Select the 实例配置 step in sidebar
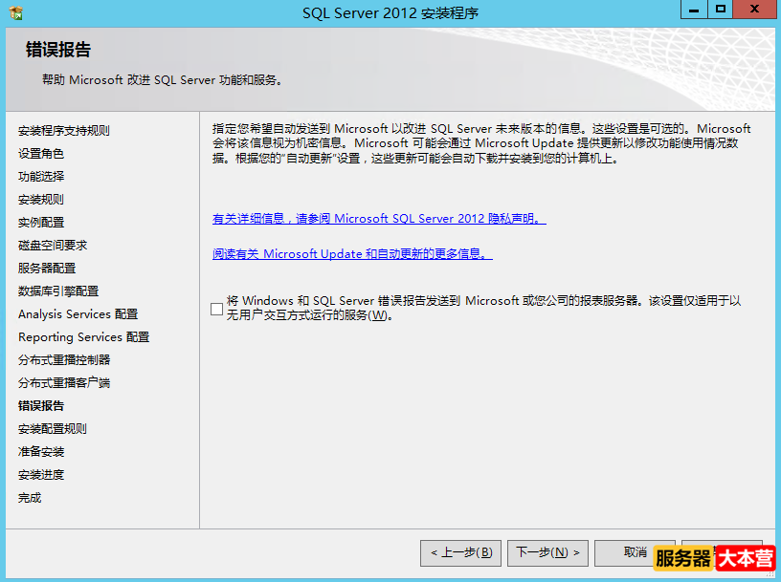Viewport: 781px width, 582px height. tap(41, 223)
